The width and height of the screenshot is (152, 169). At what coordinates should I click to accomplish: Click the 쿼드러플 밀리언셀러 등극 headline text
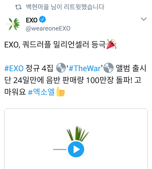(64, 44)
